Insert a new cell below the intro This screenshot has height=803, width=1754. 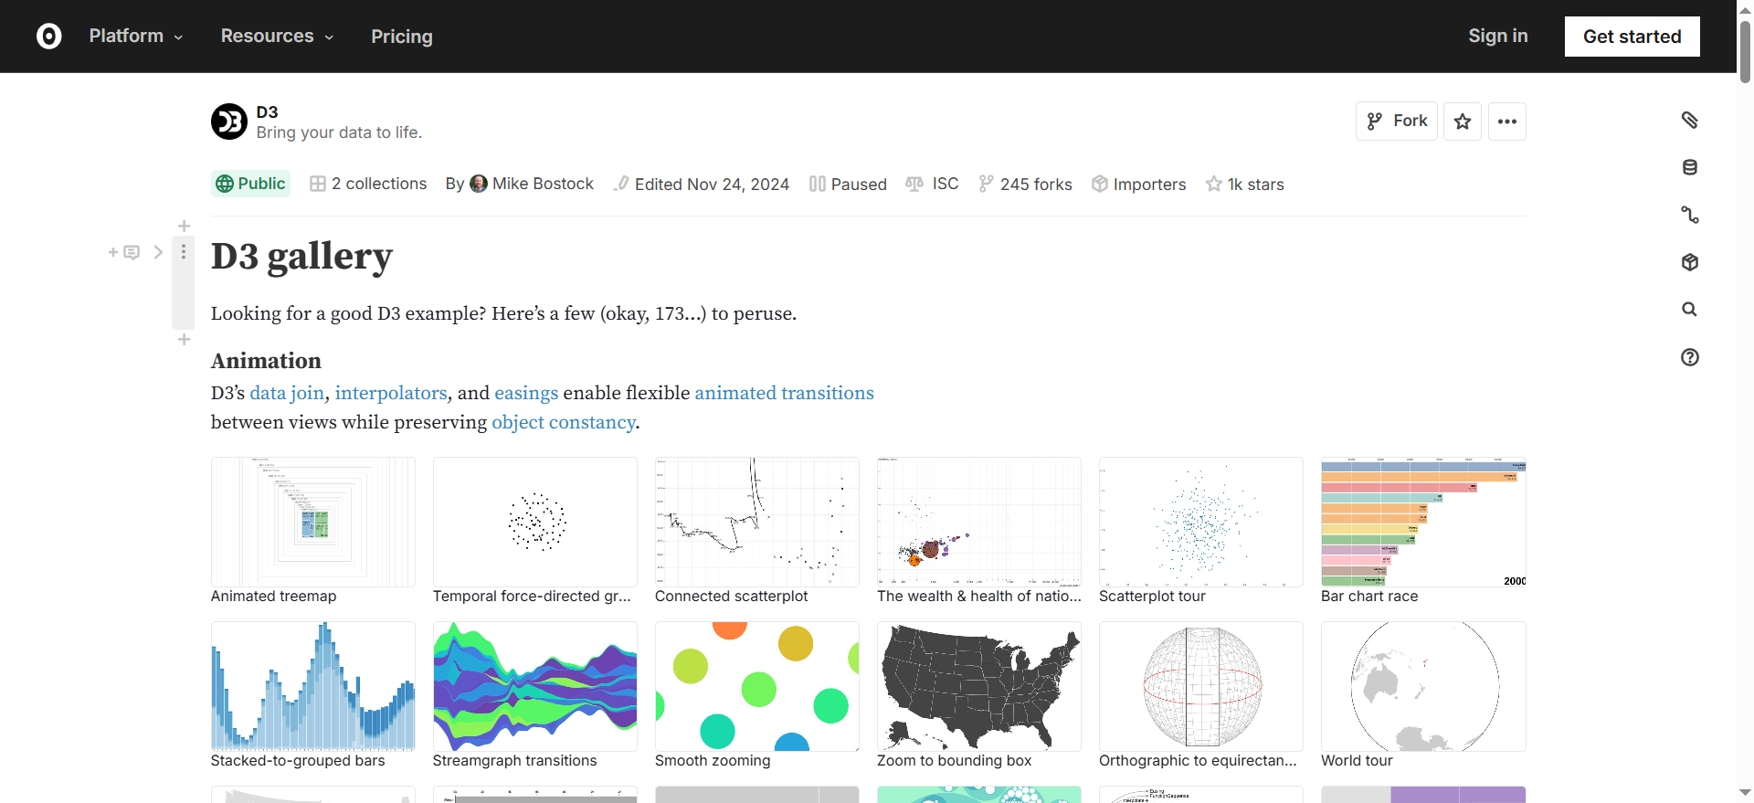[x=184, y=339]
